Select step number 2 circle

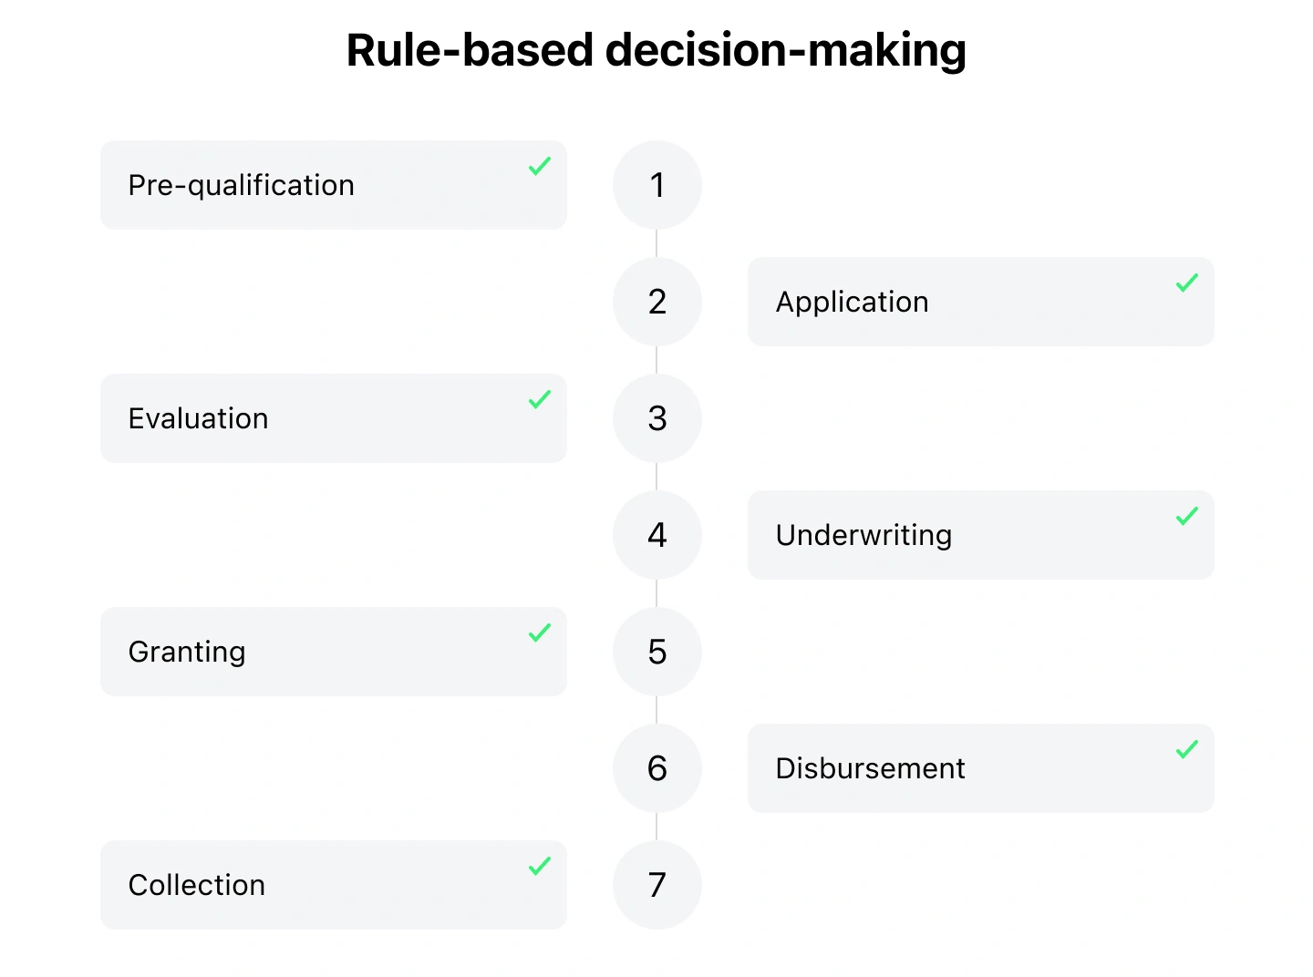pos(657,302)
